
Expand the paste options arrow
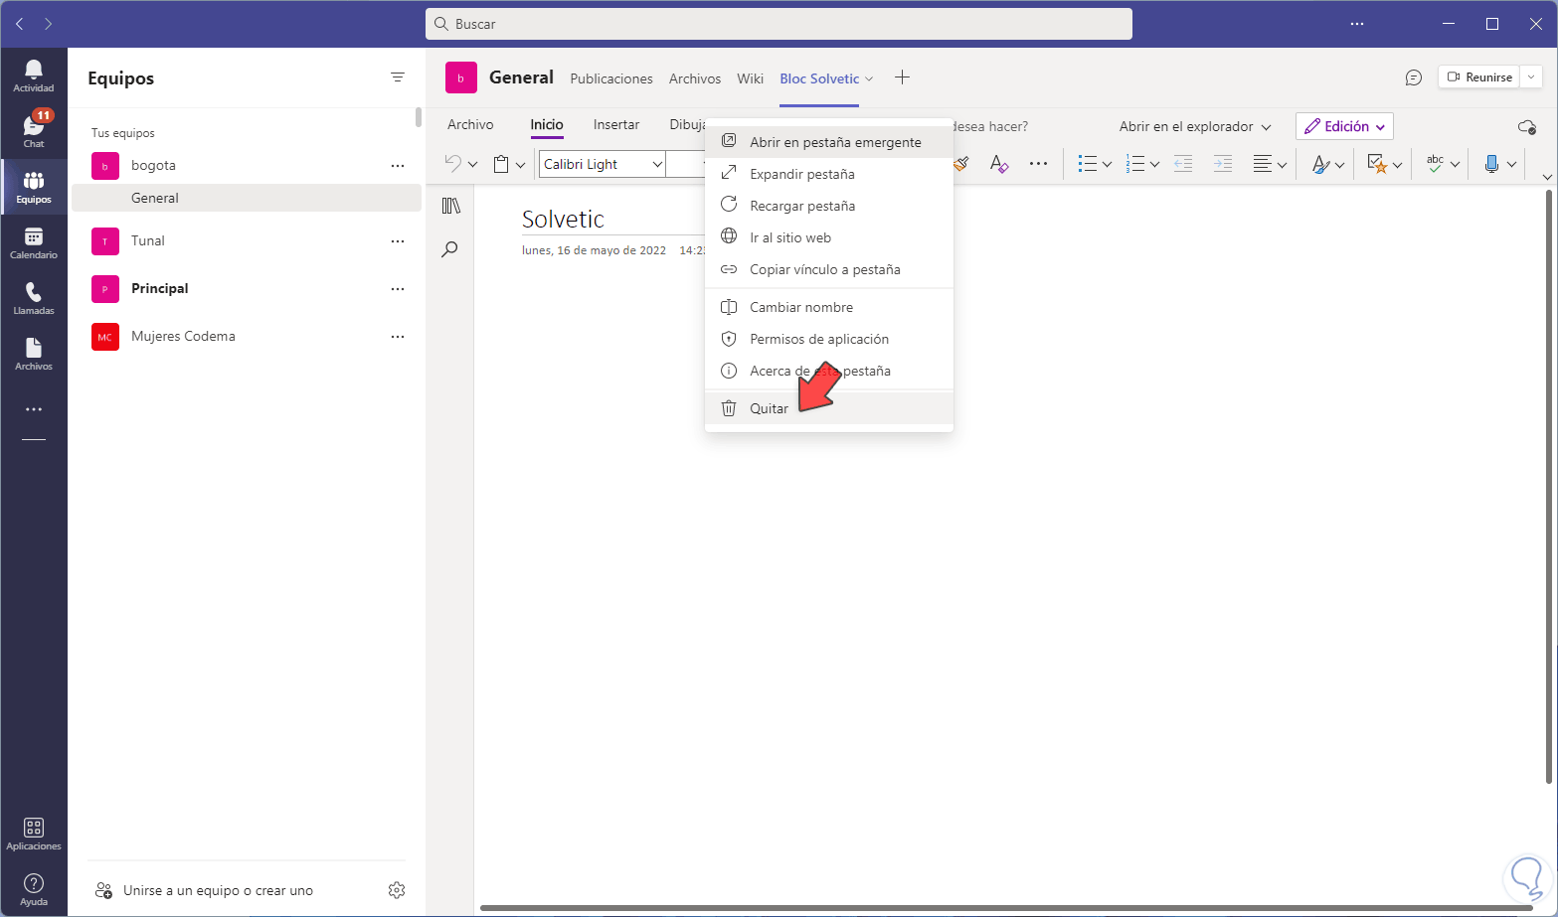(520, 165)
